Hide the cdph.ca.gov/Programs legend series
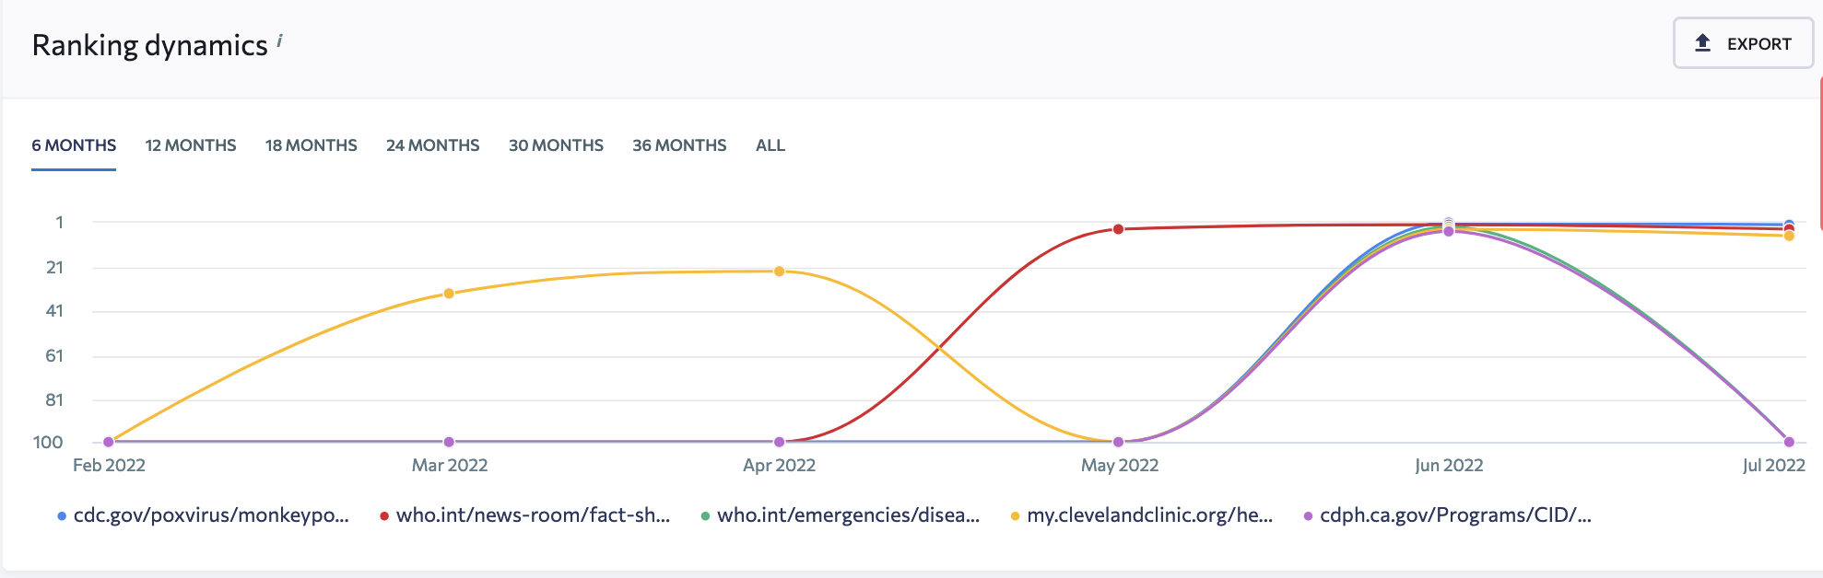 pos(1455,515)
